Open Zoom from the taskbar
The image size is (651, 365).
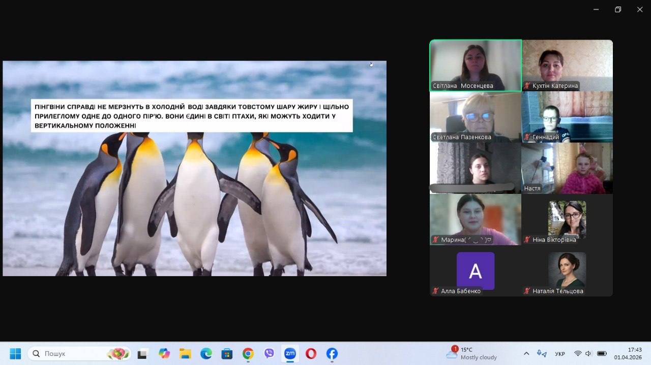point(290,353)
